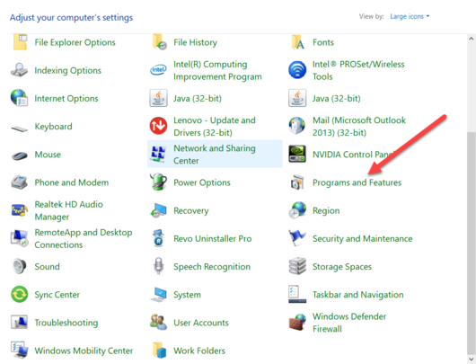This screenshot has width=476, height=364.
Task: Open the Windows Mobility Center link
Action: click(84, 351)
